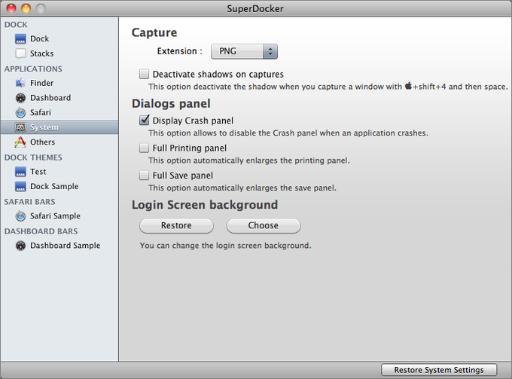The image size is (512, 379).
Task: Select Finder label in sidebar
Action: (x=42, y=83)
